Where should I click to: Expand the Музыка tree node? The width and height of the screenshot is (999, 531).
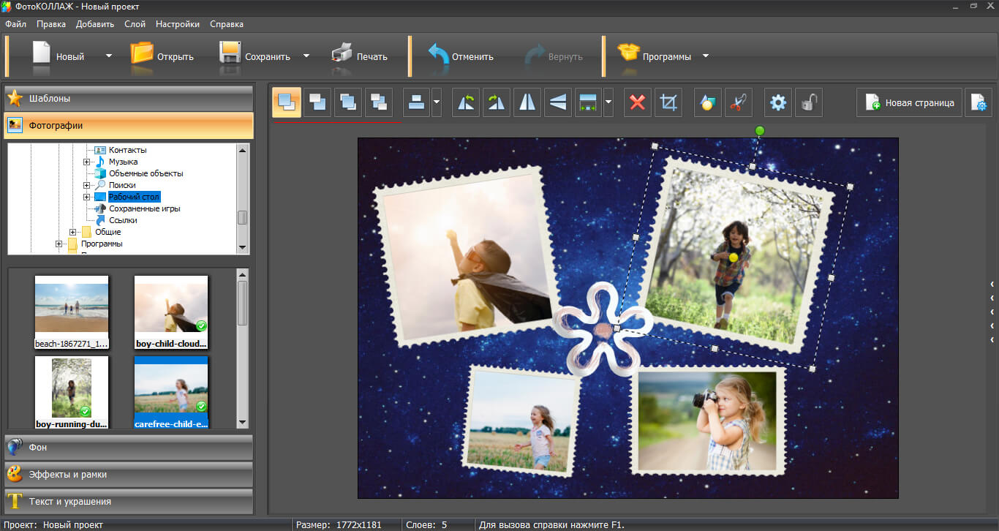coord(86,162)
